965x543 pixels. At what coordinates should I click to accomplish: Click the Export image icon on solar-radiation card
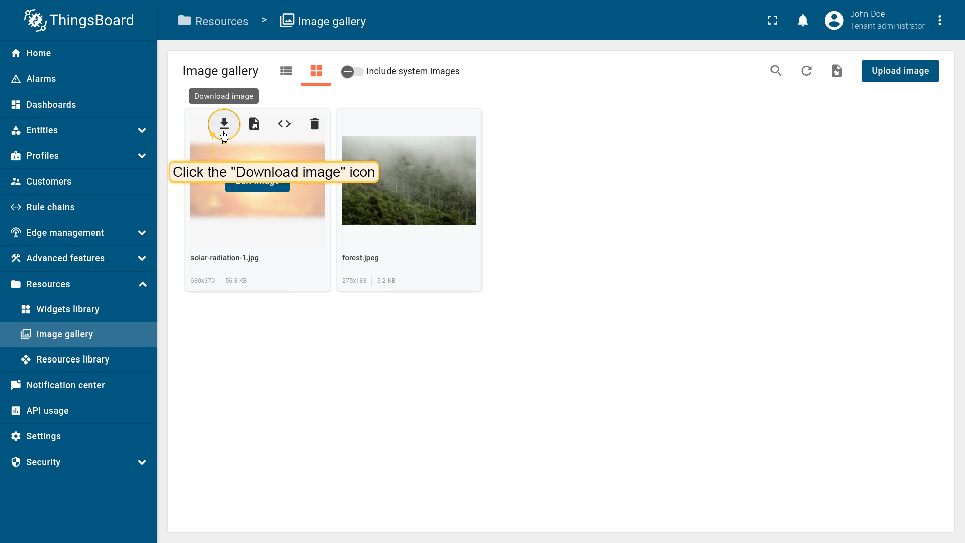pyautogui.click(x=254, y=124)
